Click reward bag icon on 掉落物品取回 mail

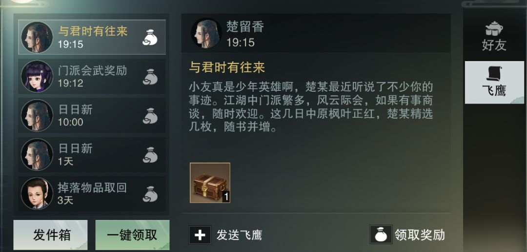tap(150, 194)
